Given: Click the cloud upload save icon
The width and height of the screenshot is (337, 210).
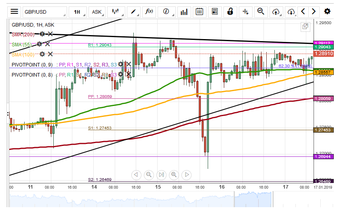Looking at the screenshot, I should pyautogui.click(x=276, y=12).
